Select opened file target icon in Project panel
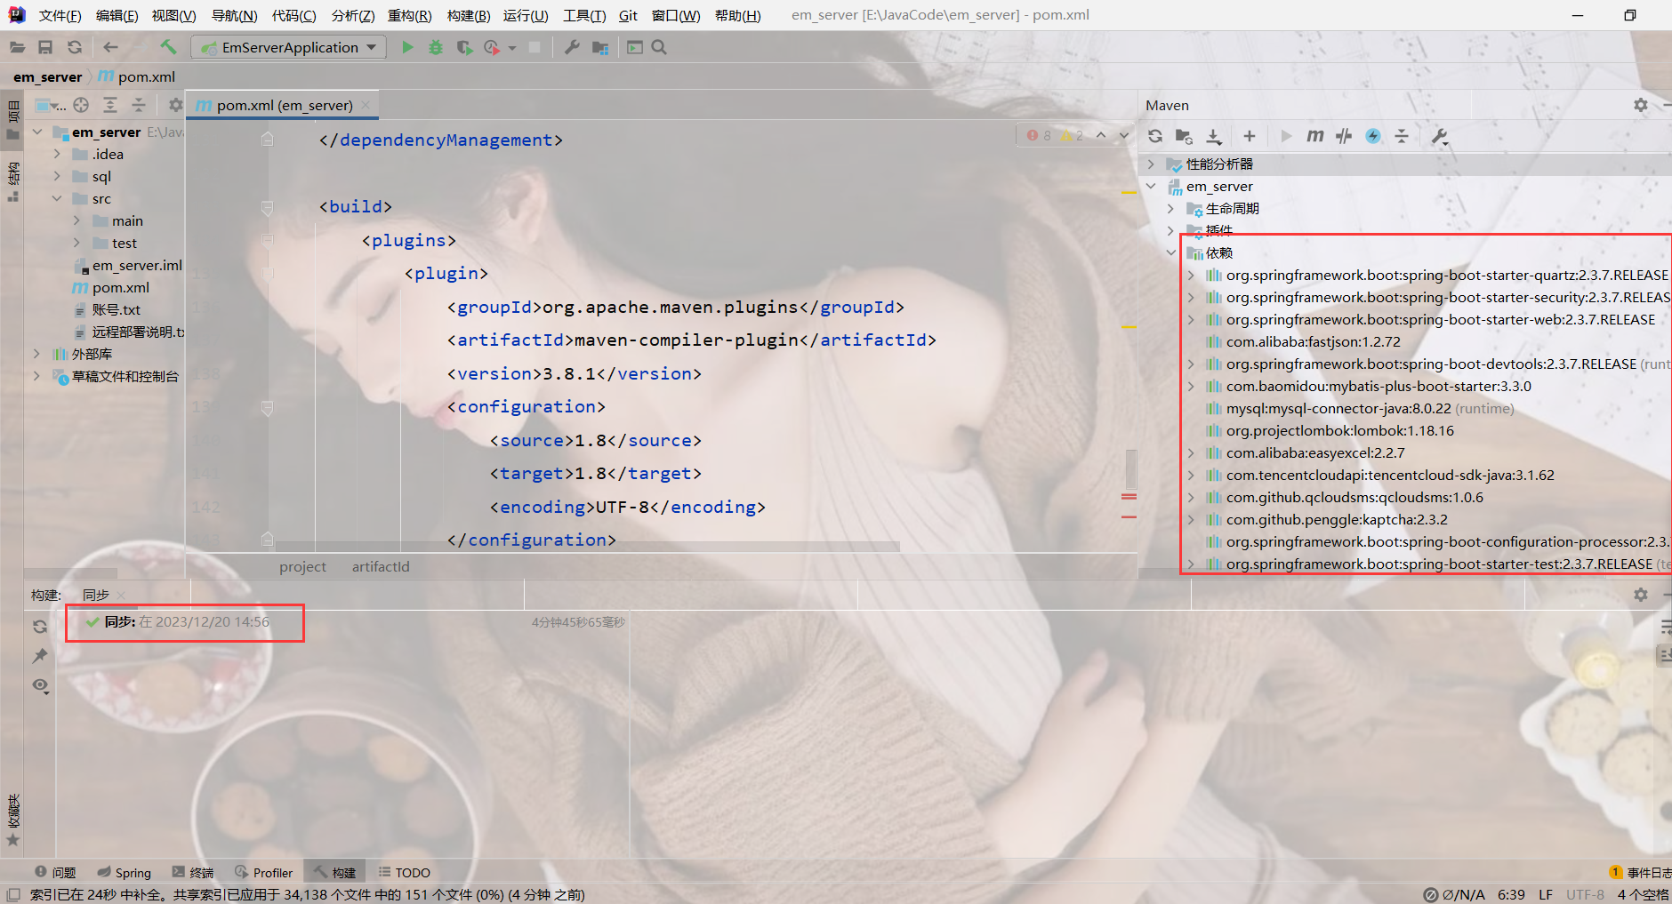 [81, 105]
